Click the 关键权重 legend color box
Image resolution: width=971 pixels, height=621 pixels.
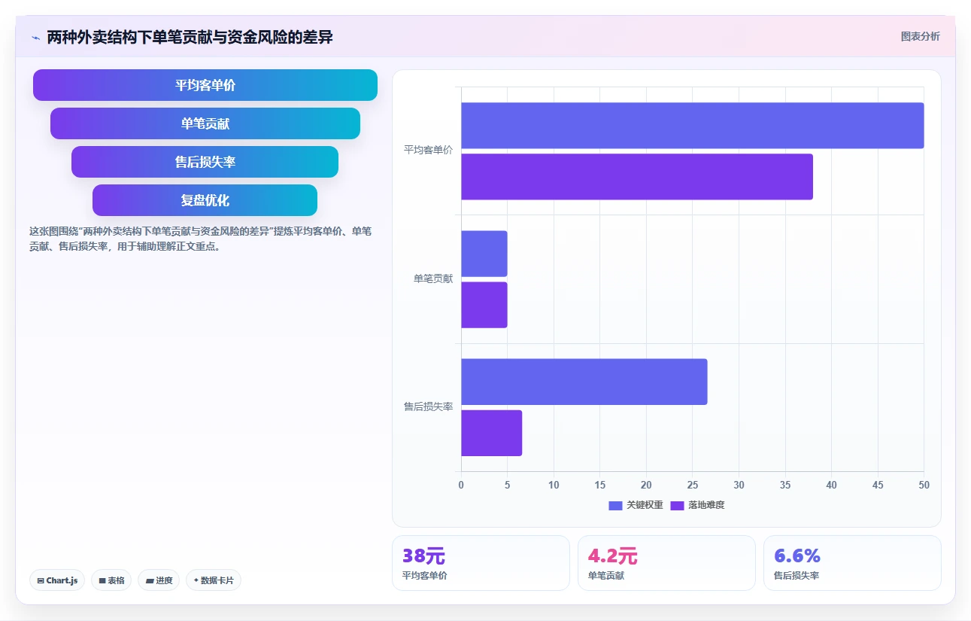[616, 506]
